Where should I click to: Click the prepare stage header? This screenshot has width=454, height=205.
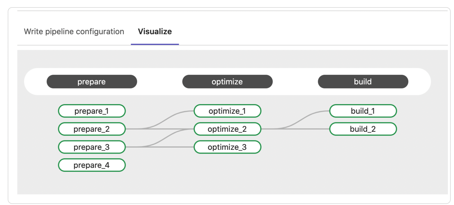92,82
